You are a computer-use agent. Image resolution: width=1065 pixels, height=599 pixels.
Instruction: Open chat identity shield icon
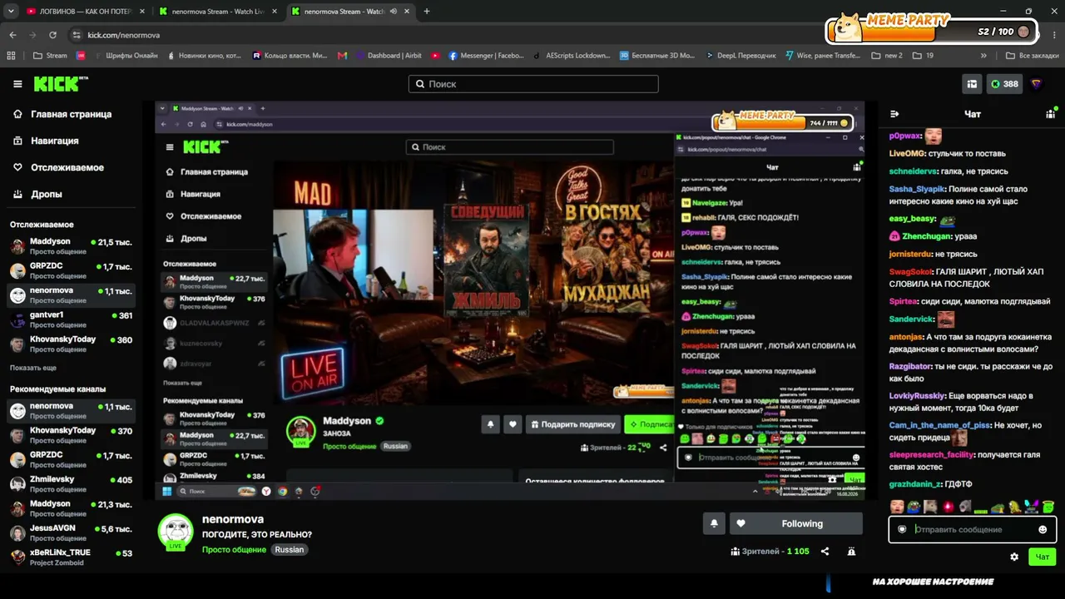[902, 529]
